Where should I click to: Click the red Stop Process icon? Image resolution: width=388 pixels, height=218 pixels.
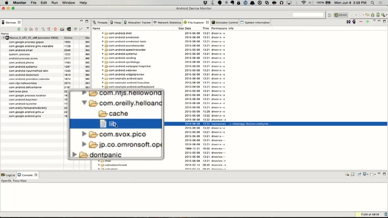click(55, 29)
